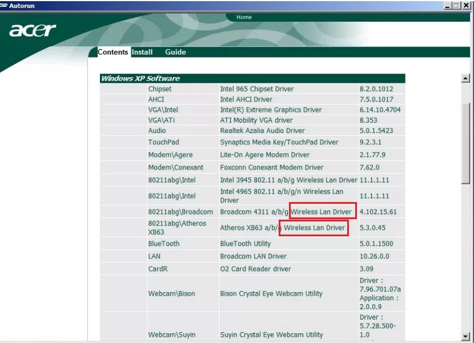The height and width of the screenshot is (343, 474).
Task: Switch to the Install tab
Action: (142, 52)
